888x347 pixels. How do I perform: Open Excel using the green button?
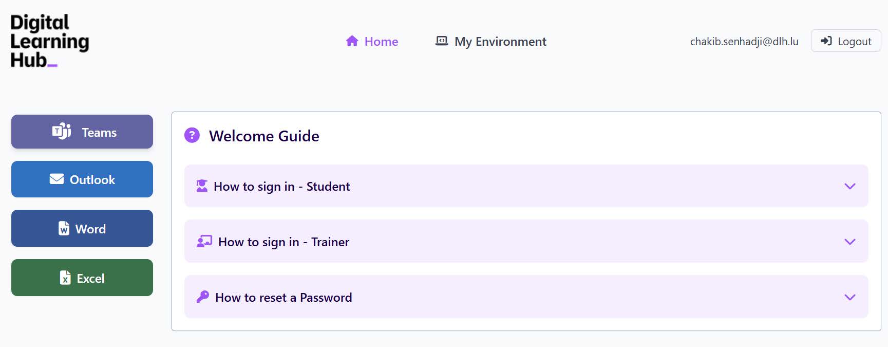pos(82,278)
